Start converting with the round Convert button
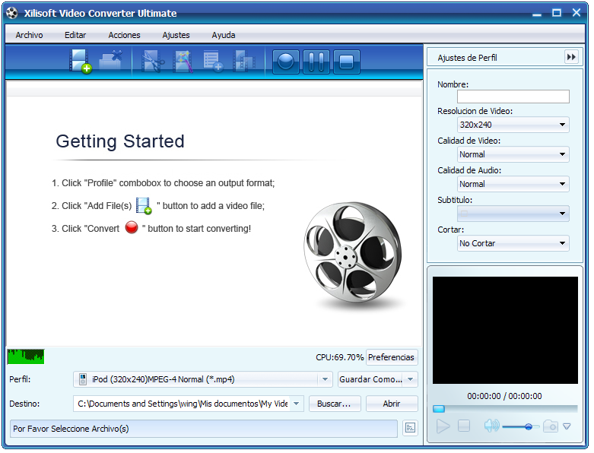 (x=286, y=61)
